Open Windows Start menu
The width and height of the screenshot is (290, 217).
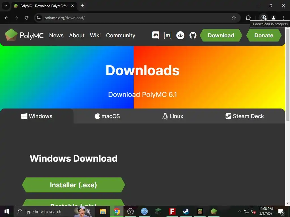click(7, 211)
